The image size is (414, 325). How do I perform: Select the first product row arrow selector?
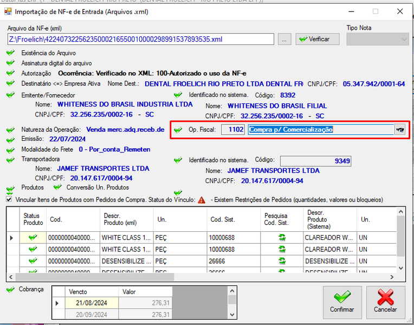[x=12, y=238]
